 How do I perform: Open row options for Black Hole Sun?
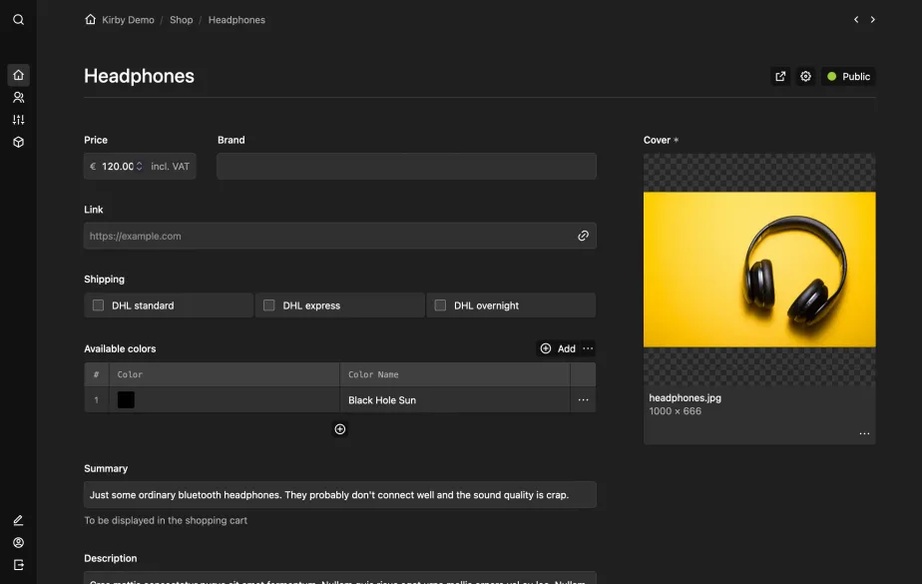tap(583, 400)
